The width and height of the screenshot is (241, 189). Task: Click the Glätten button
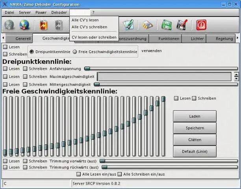pyautogui.click(x=195, y=140)
